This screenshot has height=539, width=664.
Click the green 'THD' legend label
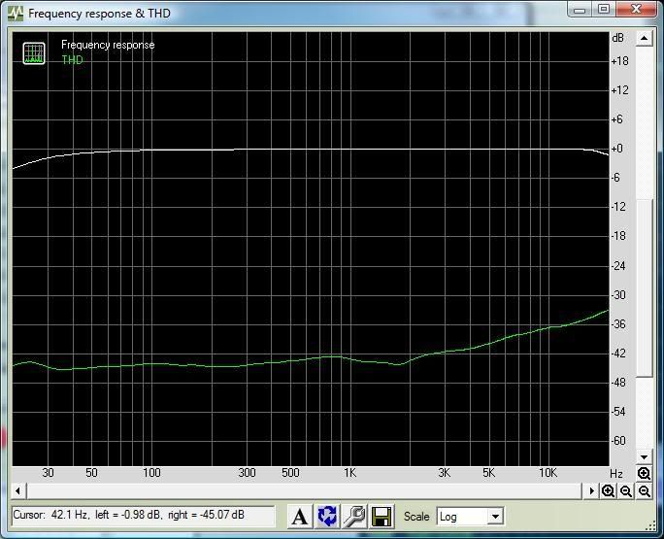coord(73,60)
